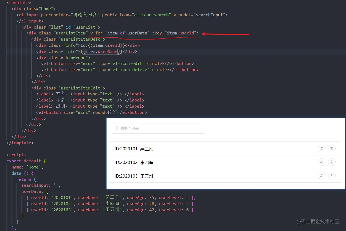The height and width of the screenshot is (231, 346).
Task: Click the searchInput: '' data property line
Action: [x=41, y=185]
